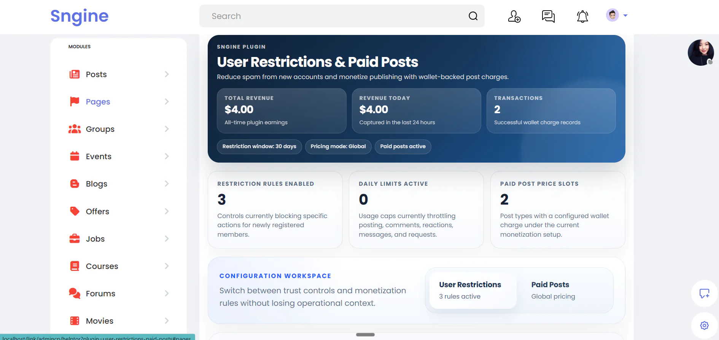
Task: Click the Total Revenue card
Action: (x=282, y=111)
